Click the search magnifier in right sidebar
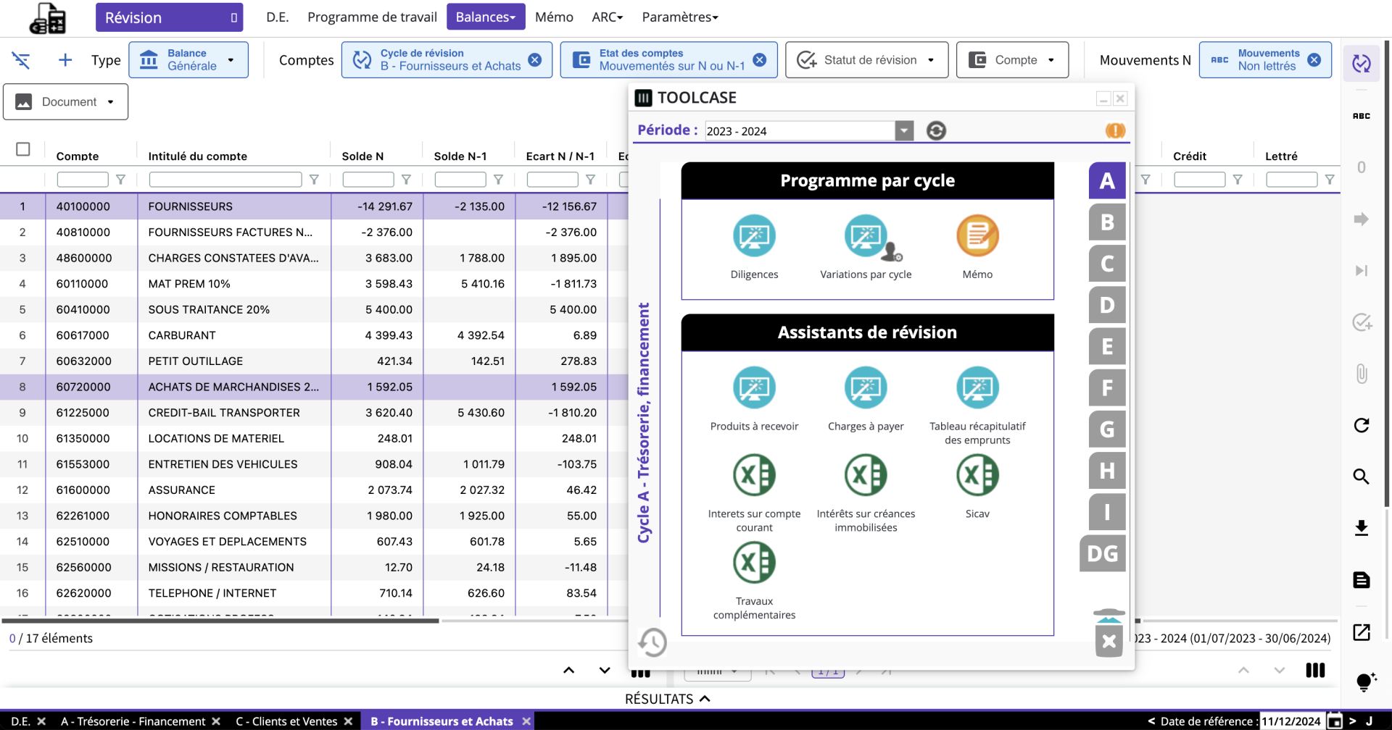1392x730 pixels. (1361, 477)
